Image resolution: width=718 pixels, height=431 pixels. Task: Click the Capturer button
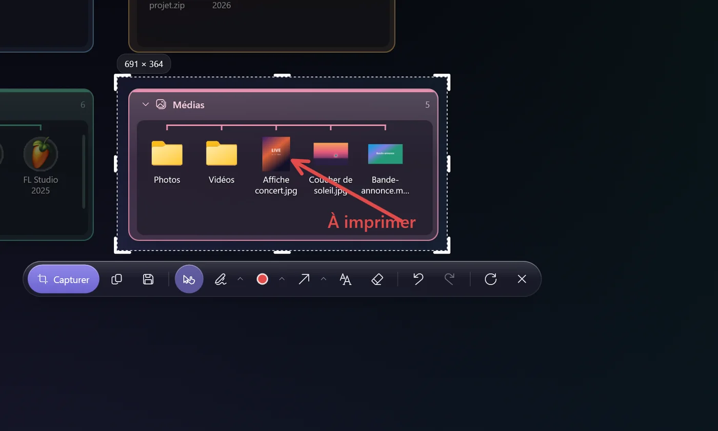click(64, 279)
